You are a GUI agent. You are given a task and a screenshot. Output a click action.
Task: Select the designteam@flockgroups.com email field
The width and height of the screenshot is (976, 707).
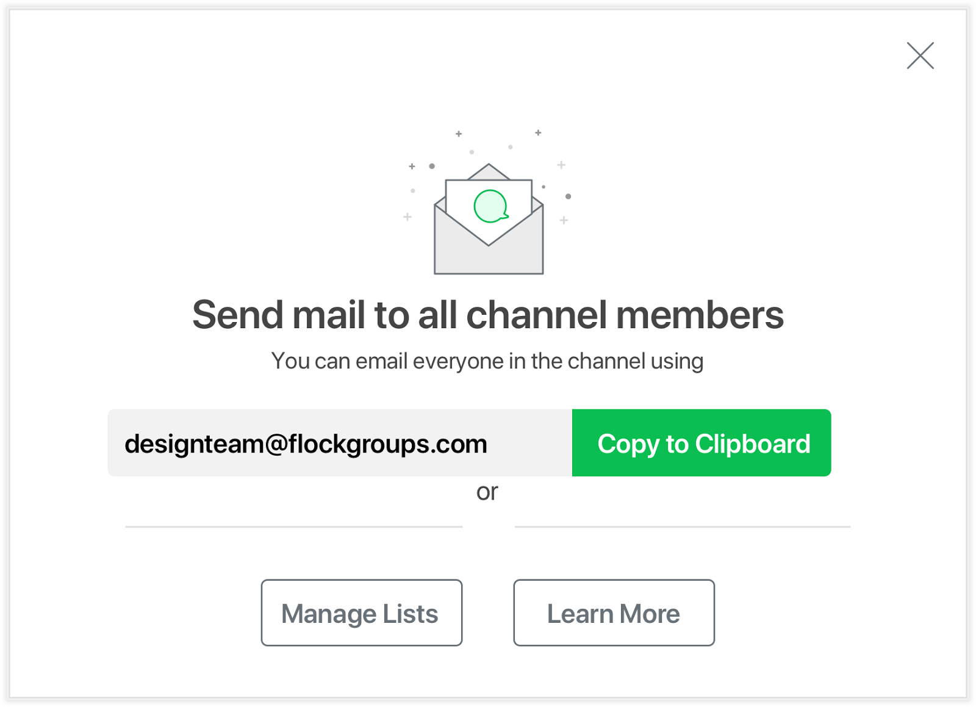tap(340, 443)
